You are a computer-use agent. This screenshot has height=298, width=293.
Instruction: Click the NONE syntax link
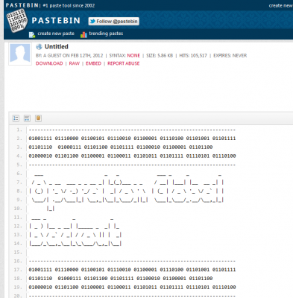tap(133, 55)
